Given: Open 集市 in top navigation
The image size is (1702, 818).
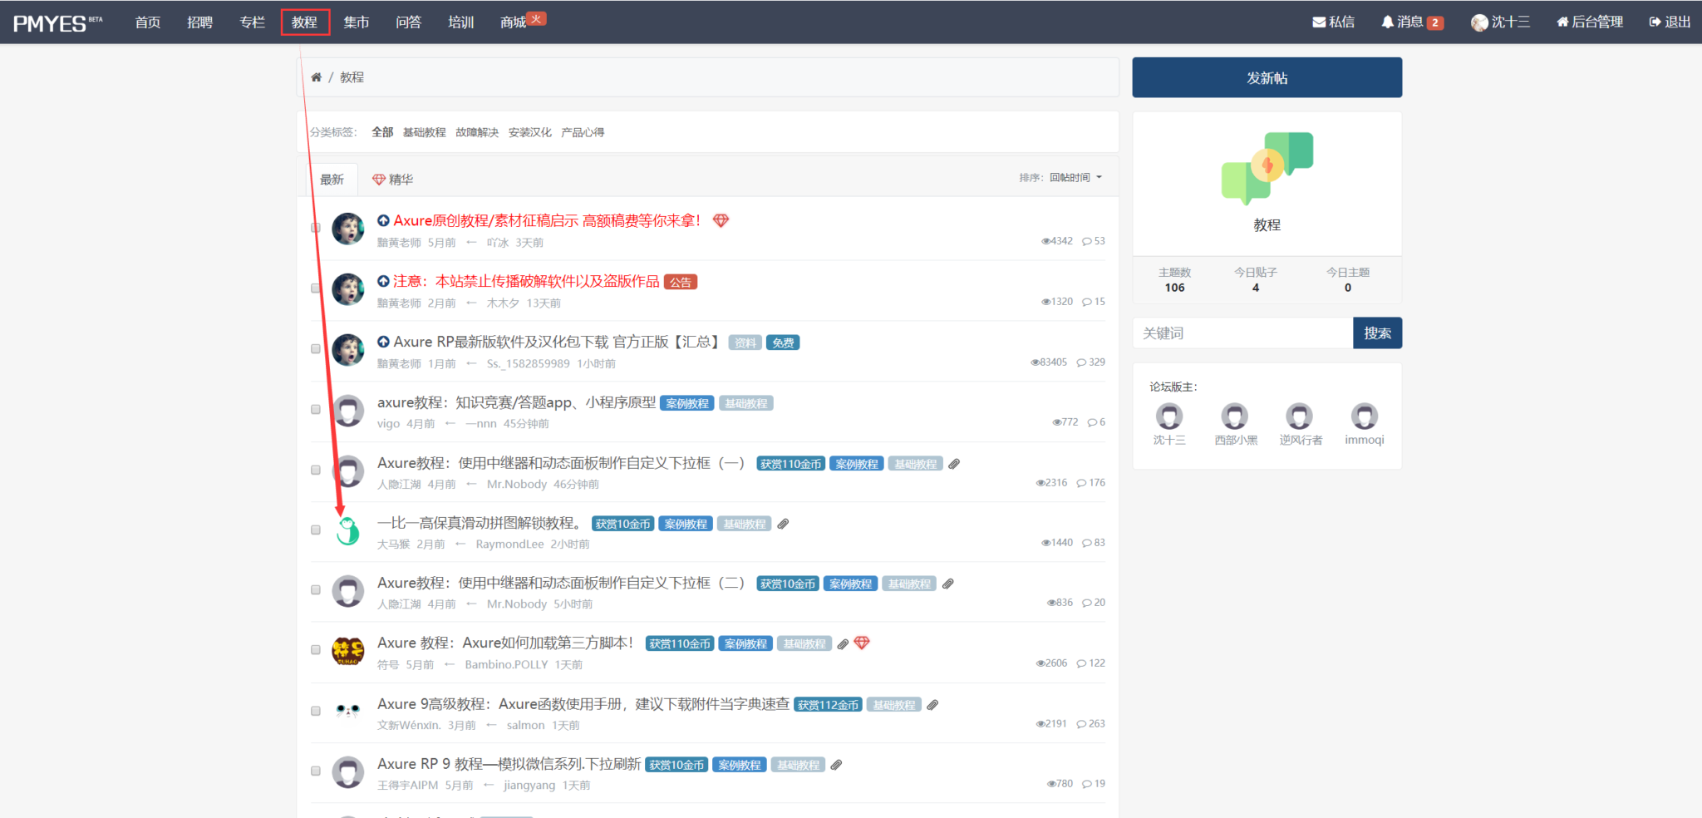Looking at the screenshot, I should (x=357, y=22).
